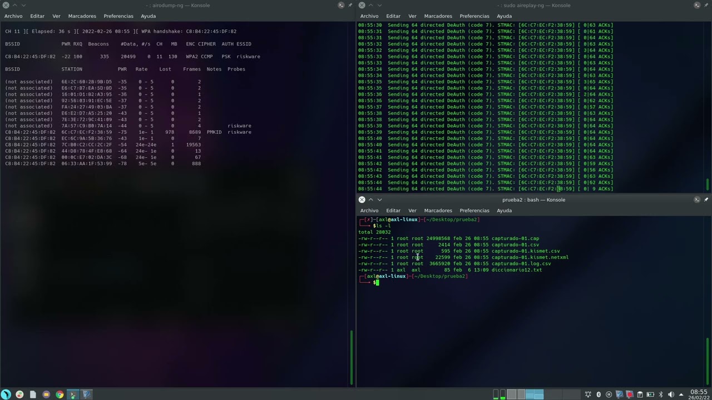The height and width of the screenshot is (400, 712).
Task: Open Ver menu in the prueba2 bash window
Action: 412,211
